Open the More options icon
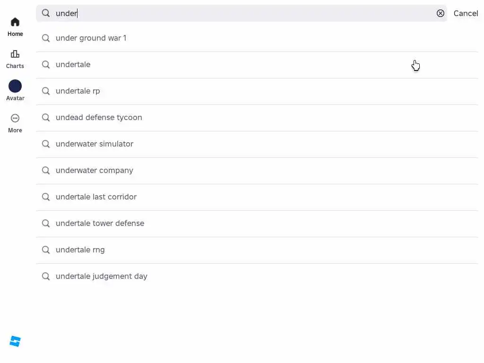Viewport: 484px width, 363px height. (x=15, y=118)
